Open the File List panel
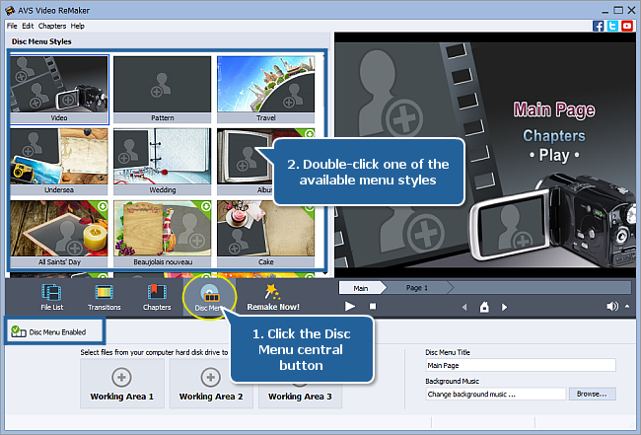The height and width of the screenshot is (435, 641). pyautogui.click(x=52, y=297)
